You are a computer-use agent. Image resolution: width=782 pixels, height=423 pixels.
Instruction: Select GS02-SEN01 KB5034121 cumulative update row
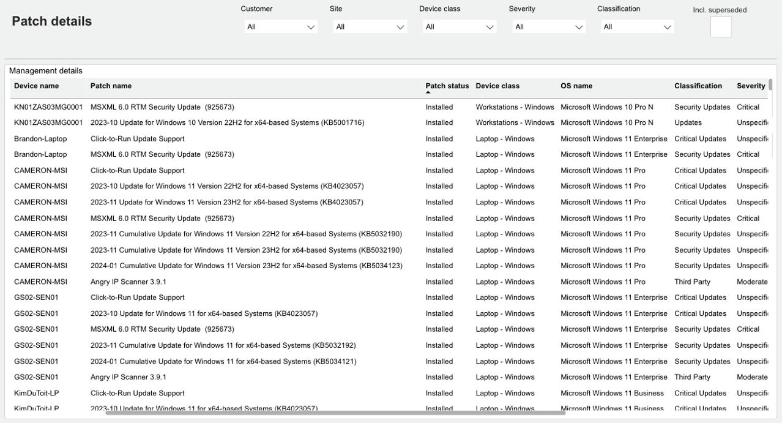click(x=223, y=362)
